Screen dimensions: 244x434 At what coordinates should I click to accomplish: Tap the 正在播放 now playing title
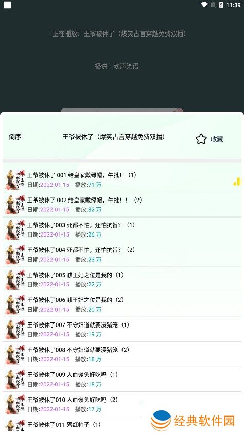click(119, 34)
